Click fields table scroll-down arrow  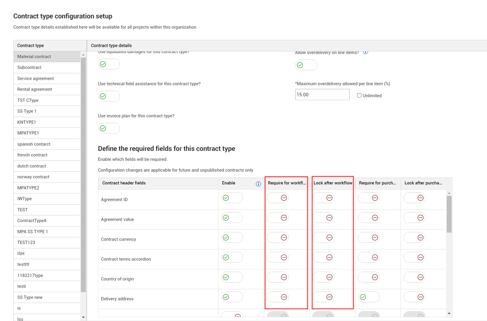click(x=449, y=314)
